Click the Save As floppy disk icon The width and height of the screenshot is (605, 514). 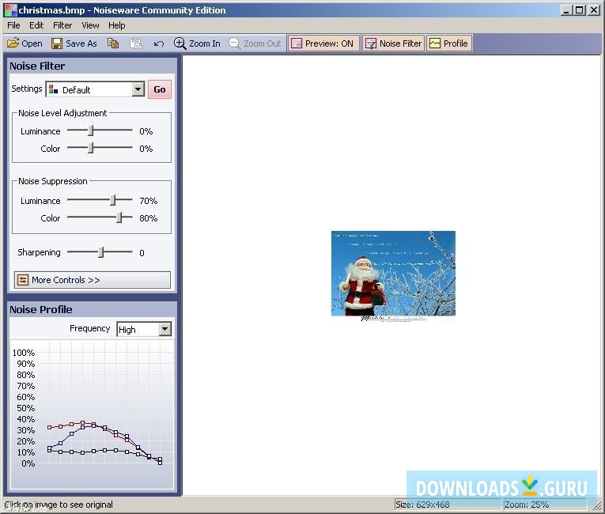click(57, 43)
